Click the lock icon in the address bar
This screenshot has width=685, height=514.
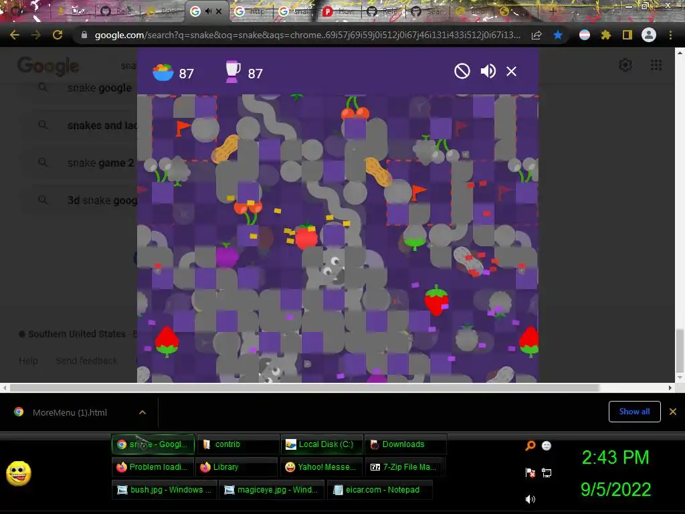tap(84, 35)
